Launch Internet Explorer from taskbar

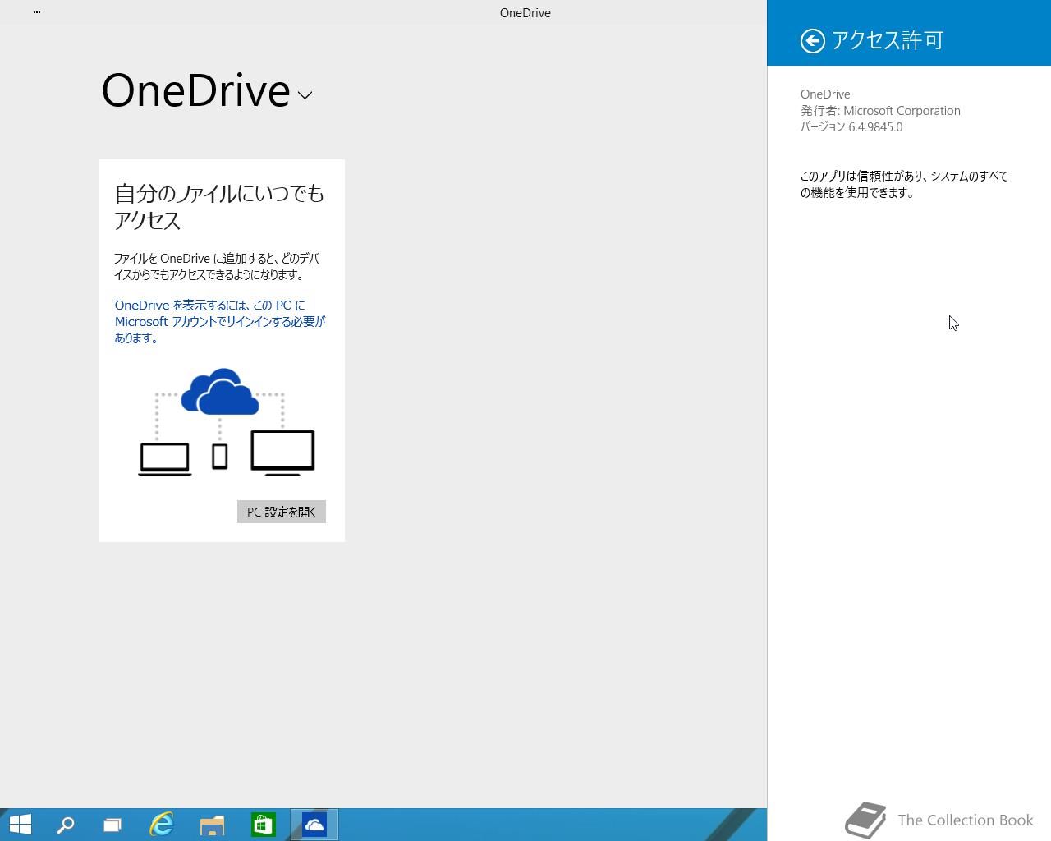click(162, 825)
